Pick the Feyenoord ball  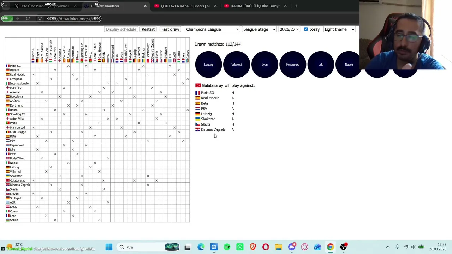pos(293,65)
